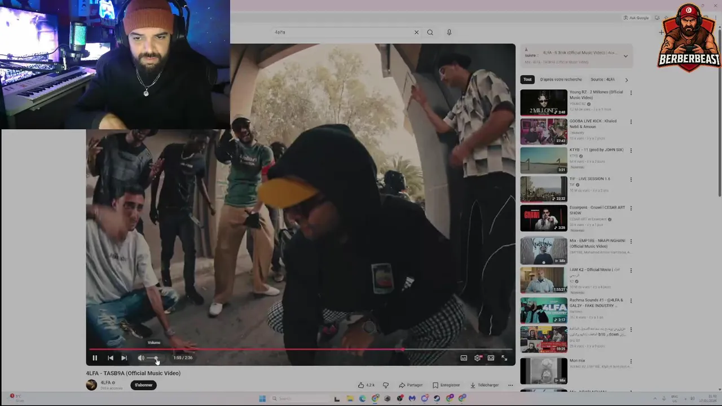Open options menu for EMP1RE mix
722x406 pixels.
tap(631, 241)
